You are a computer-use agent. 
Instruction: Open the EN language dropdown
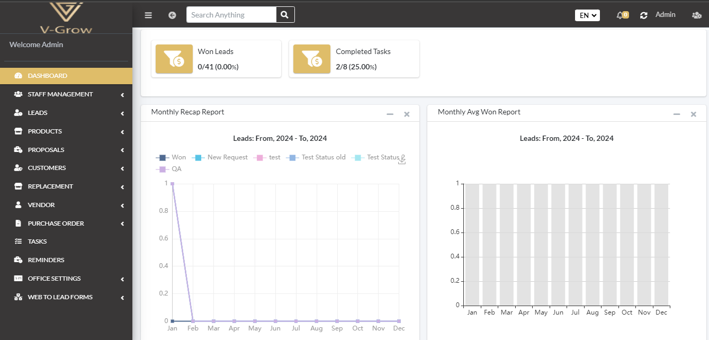click(x=587, y=15)
